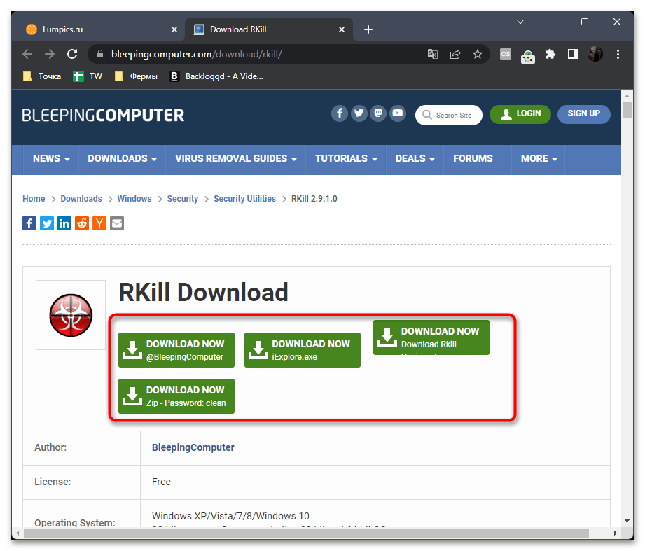The width and height of the screenshot is (645, 551).
Task: Open the BleepingComputer author link
Action: 193,447
